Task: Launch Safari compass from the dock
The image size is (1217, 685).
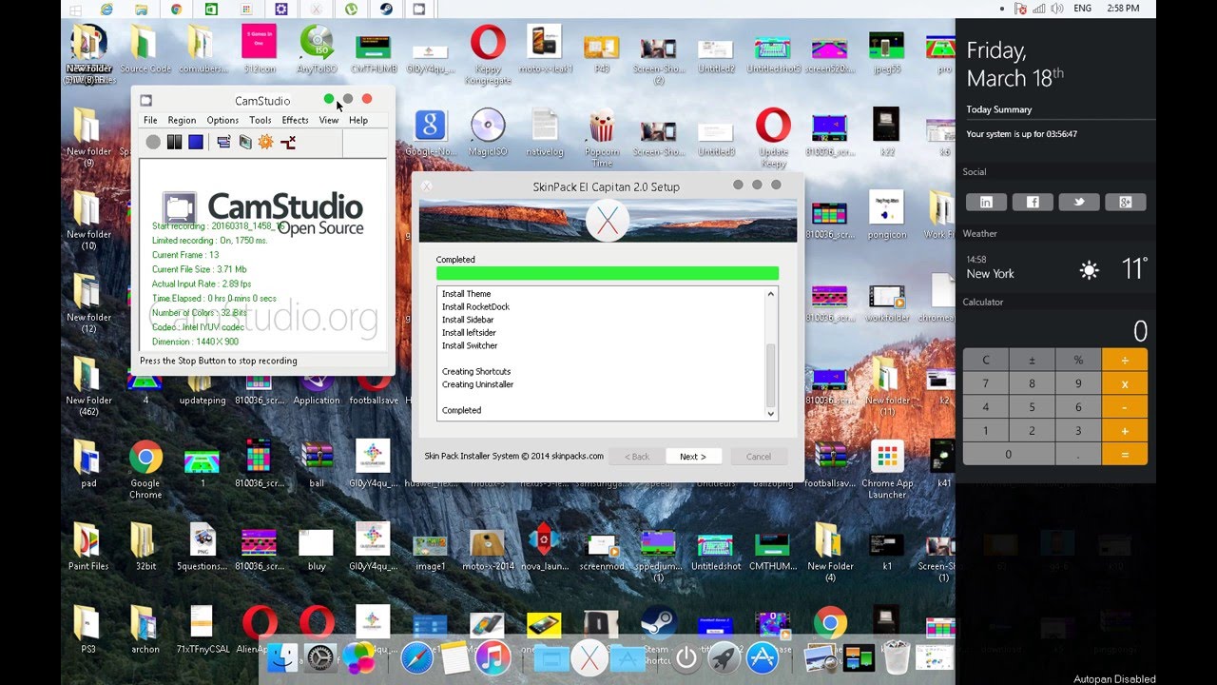Action: click(416, 657)
